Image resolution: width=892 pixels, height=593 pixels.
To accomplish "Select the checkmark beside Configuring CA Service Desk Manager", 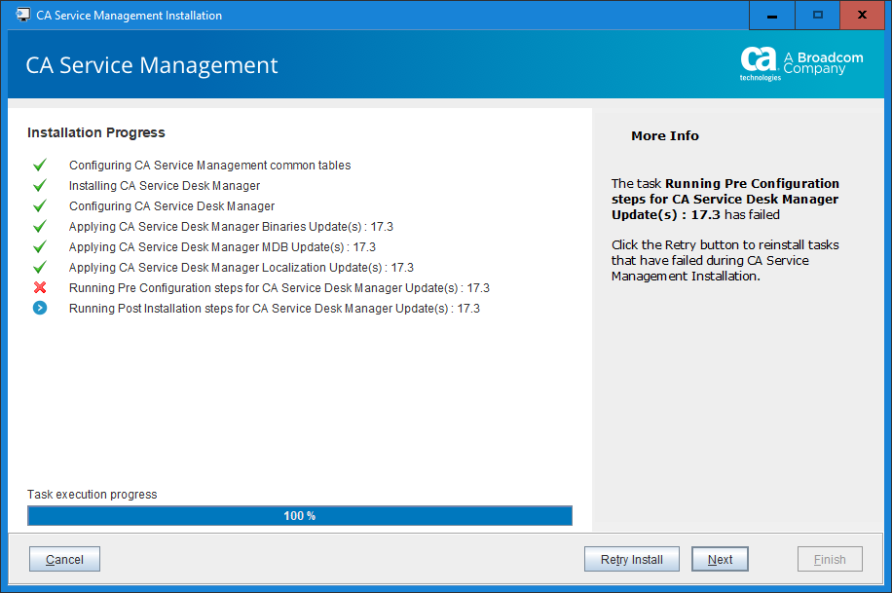I will click(x=40, y=205).
